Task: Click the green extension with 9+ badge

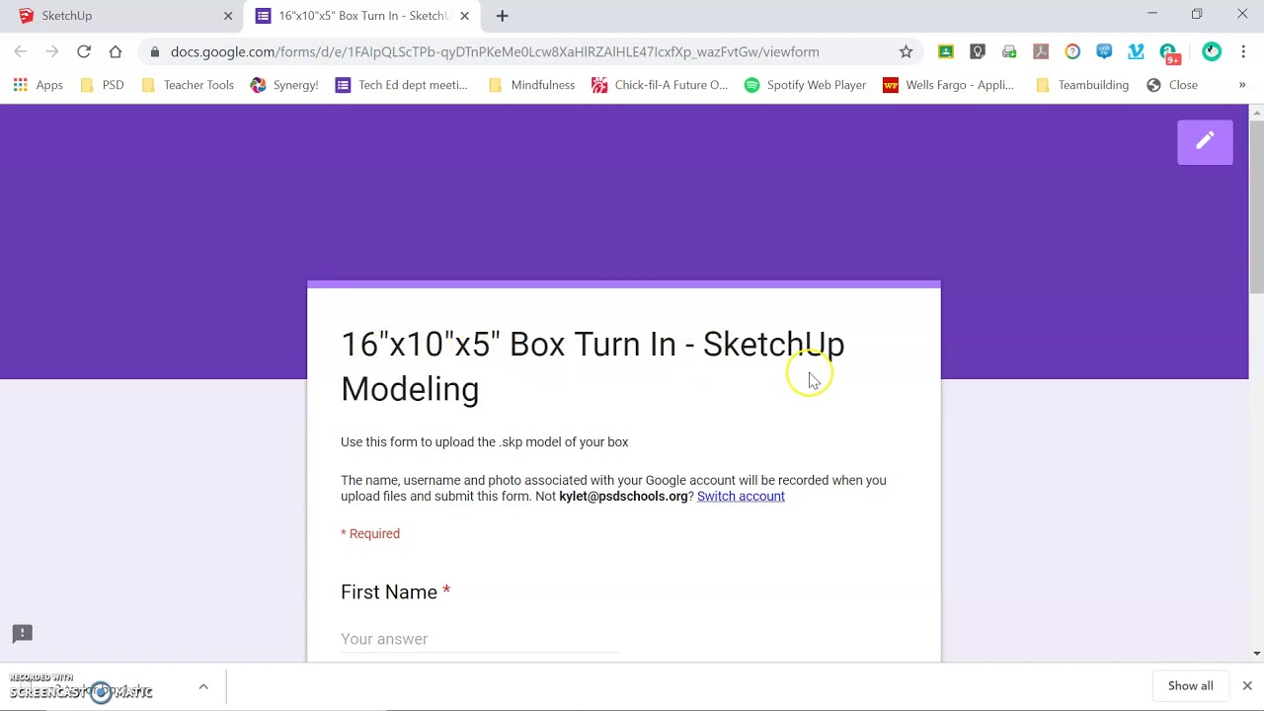Action: click(1169, 53)
